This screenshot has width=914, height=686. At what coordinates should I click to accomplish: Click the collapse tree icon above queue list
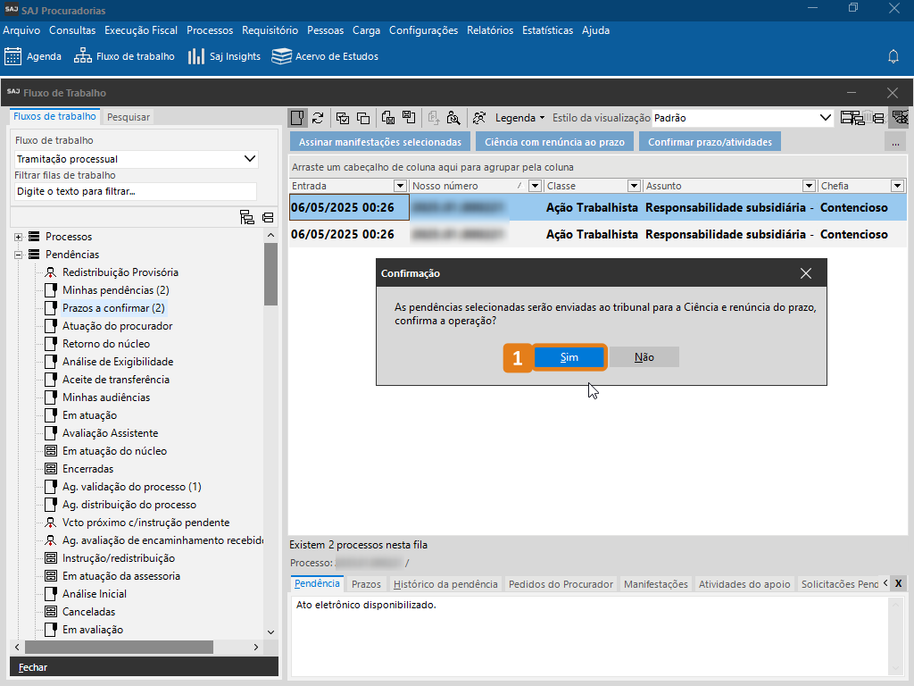click(268, 218)
